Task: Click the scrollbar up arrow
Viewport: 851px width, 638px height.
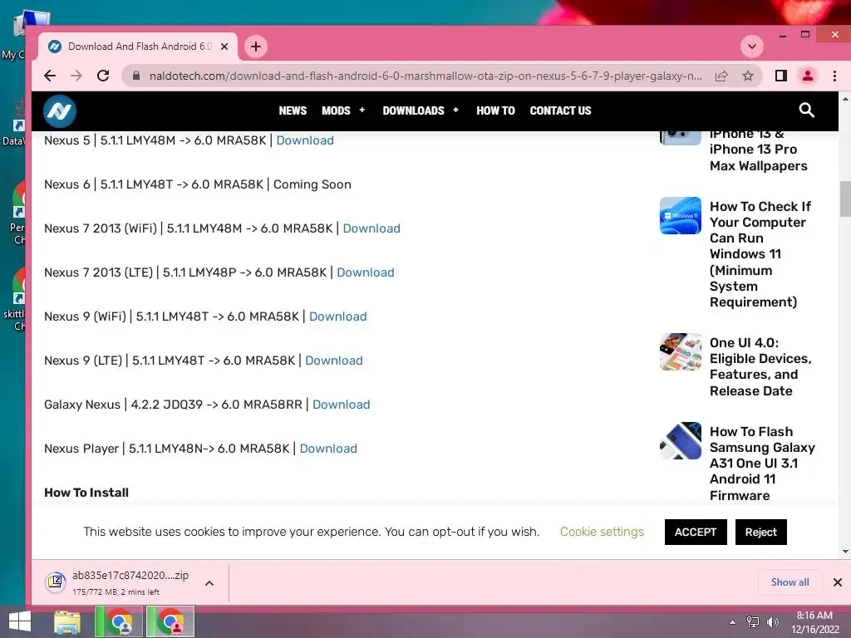Action: 845,100
